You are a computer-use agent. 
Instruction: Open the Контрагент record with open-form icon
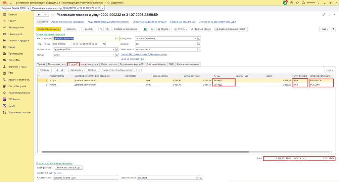(199, 39)
